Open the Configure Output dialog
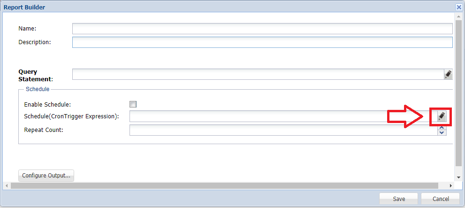The width and height of the screenshot is (465, 208). [x=46, y=176]
